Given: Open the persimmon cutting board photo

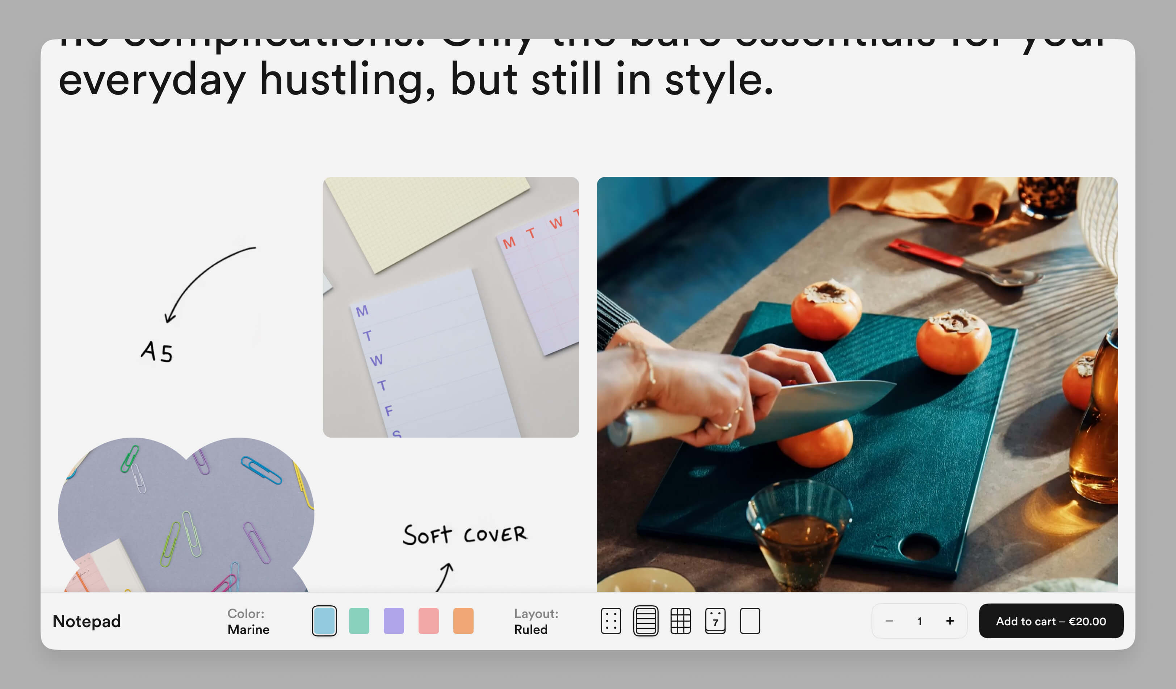Looking at the screenshot, I should coord(857,384).
